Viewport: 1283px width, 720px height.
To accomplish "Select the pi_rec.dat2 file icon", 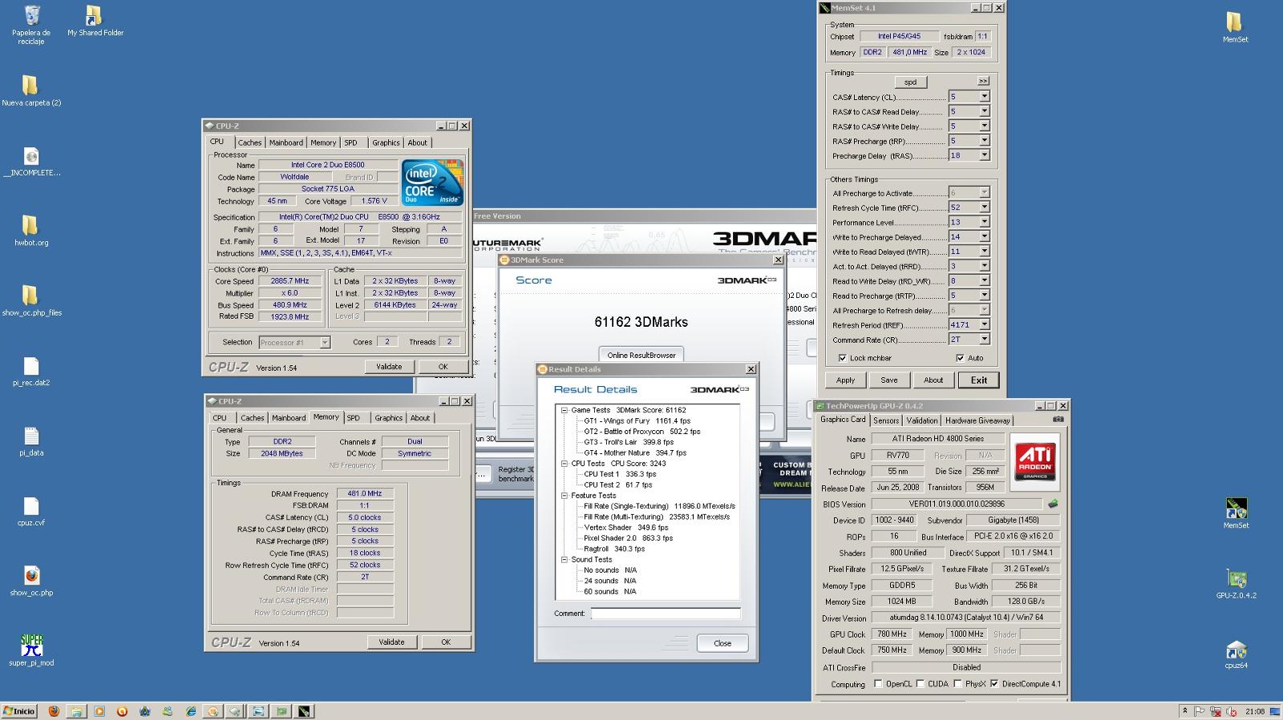I will pos(31,366).
